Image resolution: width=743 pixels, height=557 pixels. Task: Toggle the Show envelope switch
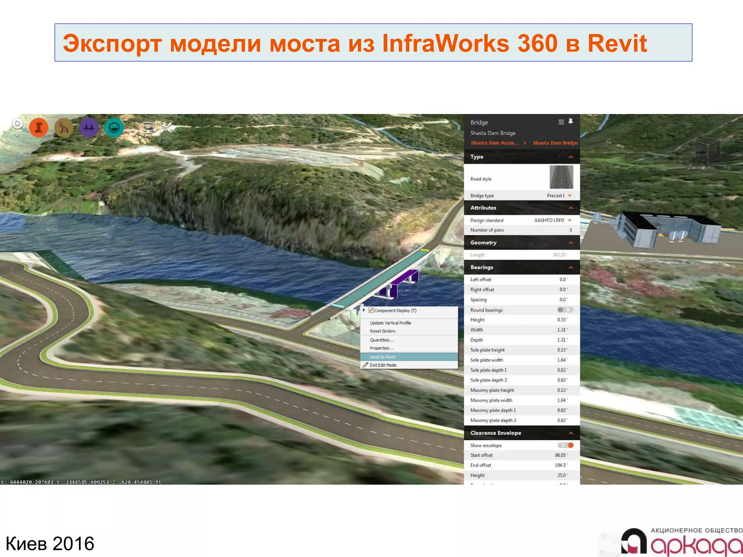coord(566,445)
